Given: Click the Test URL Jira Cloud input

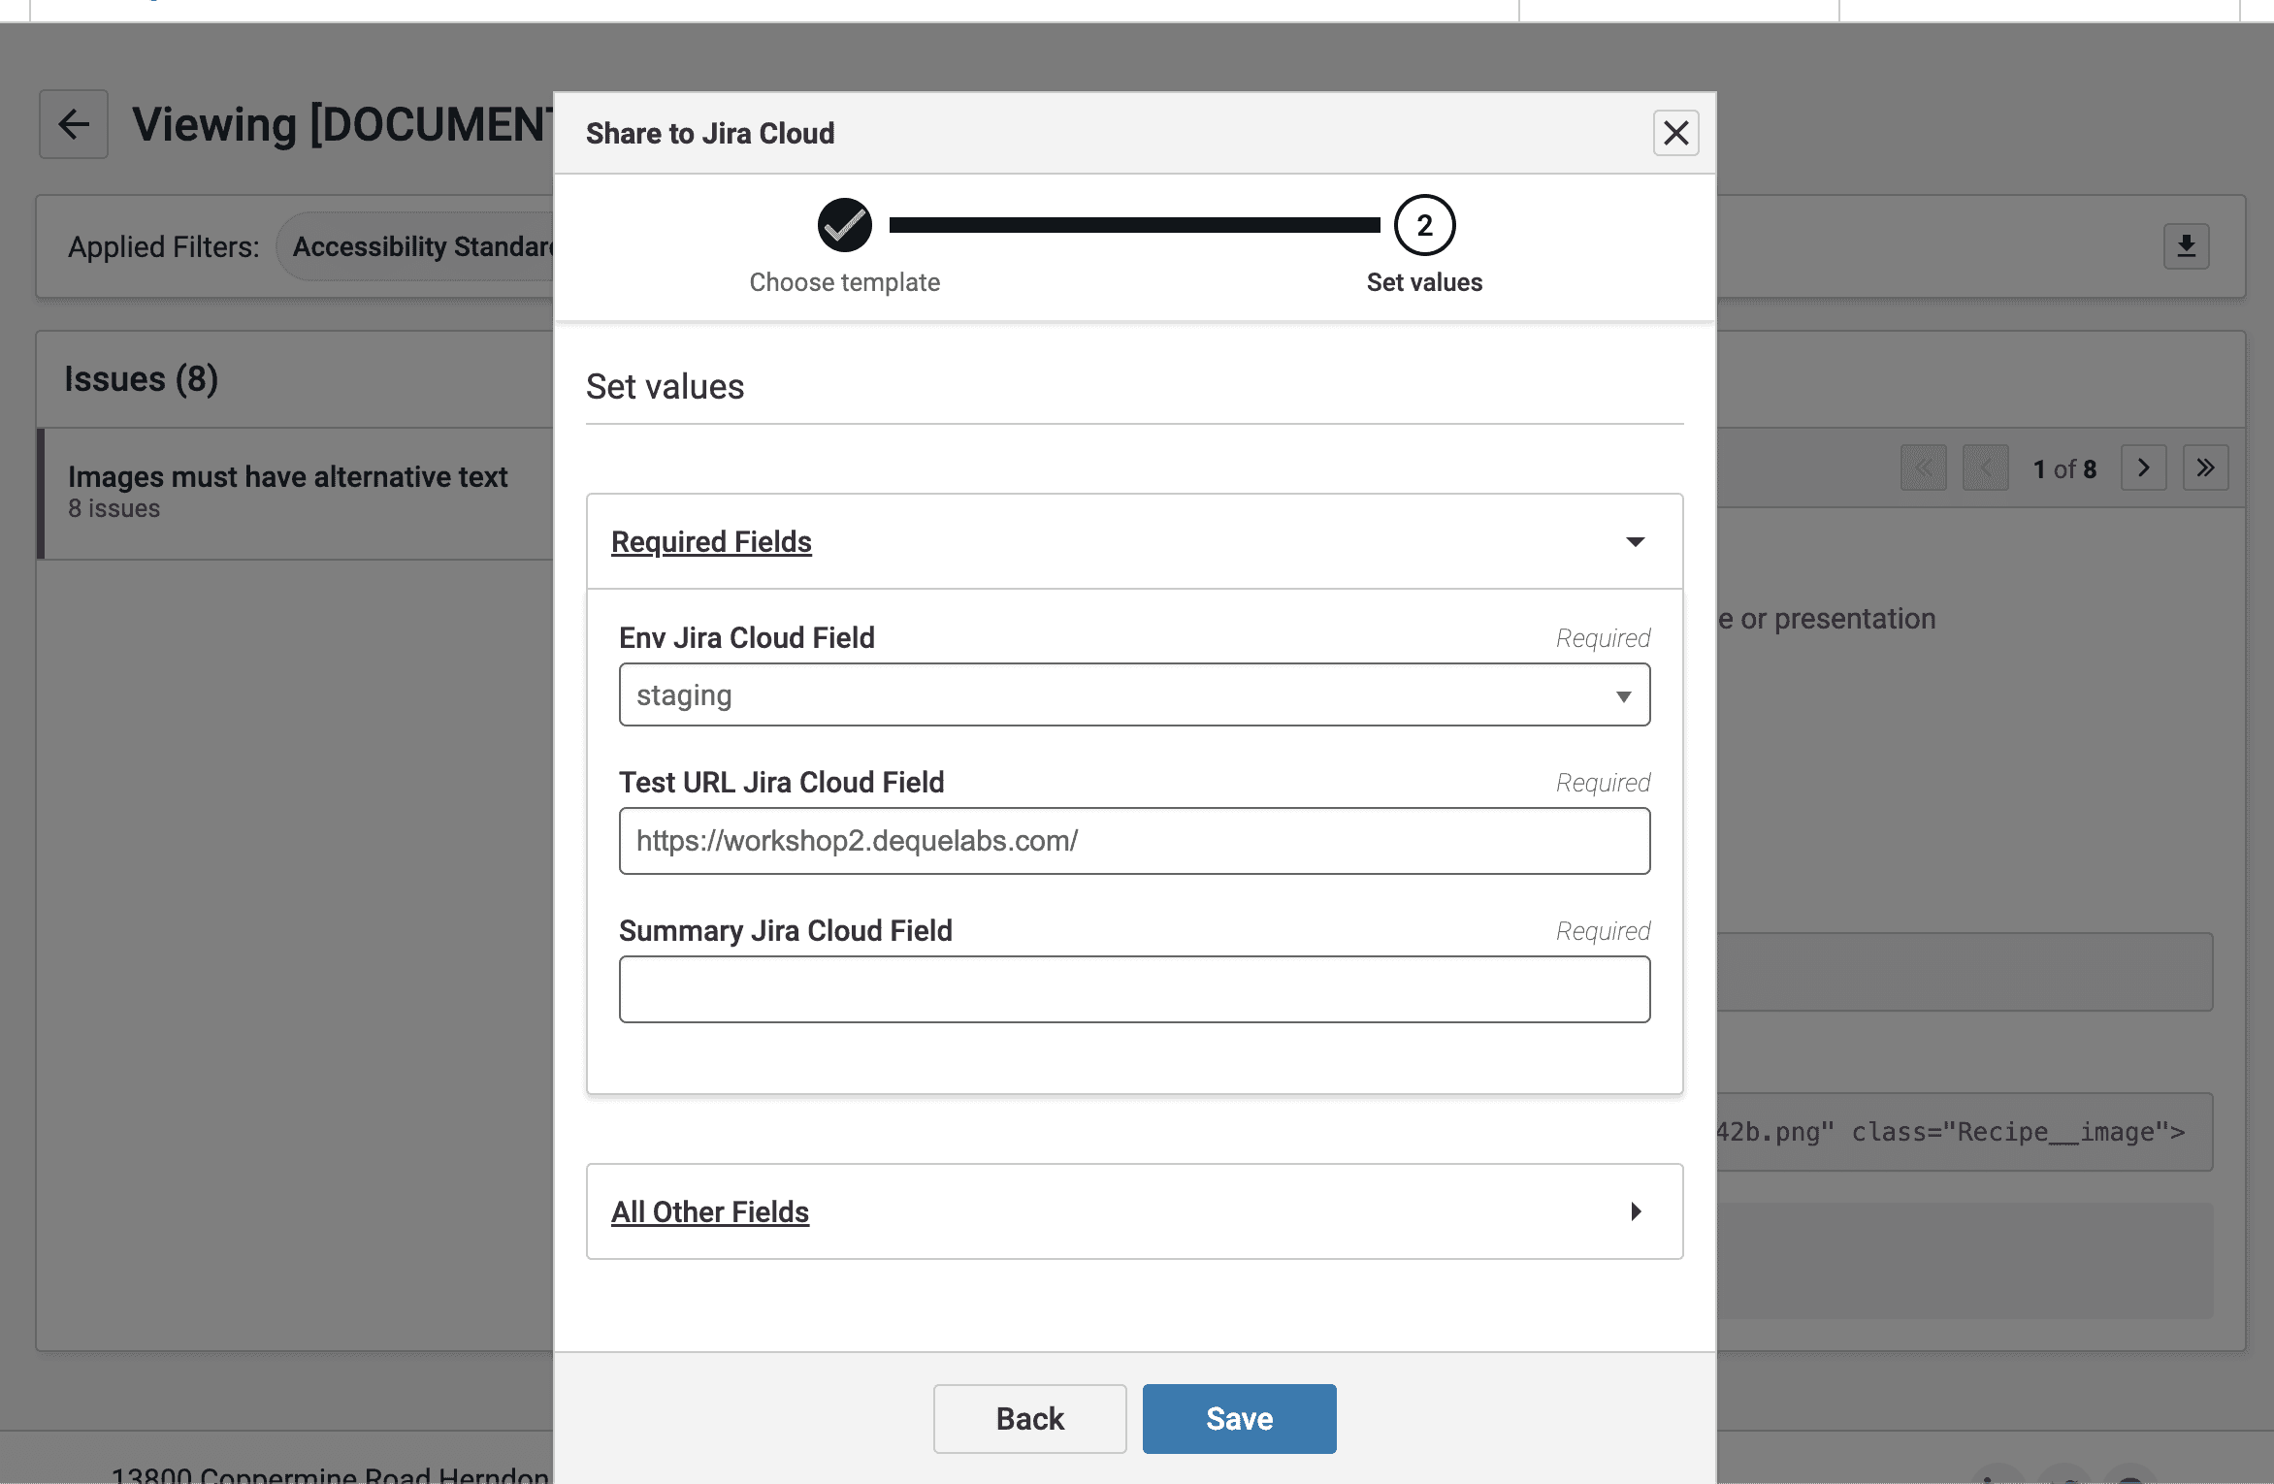Looking at the screenshot, I should coord(1133,841).
